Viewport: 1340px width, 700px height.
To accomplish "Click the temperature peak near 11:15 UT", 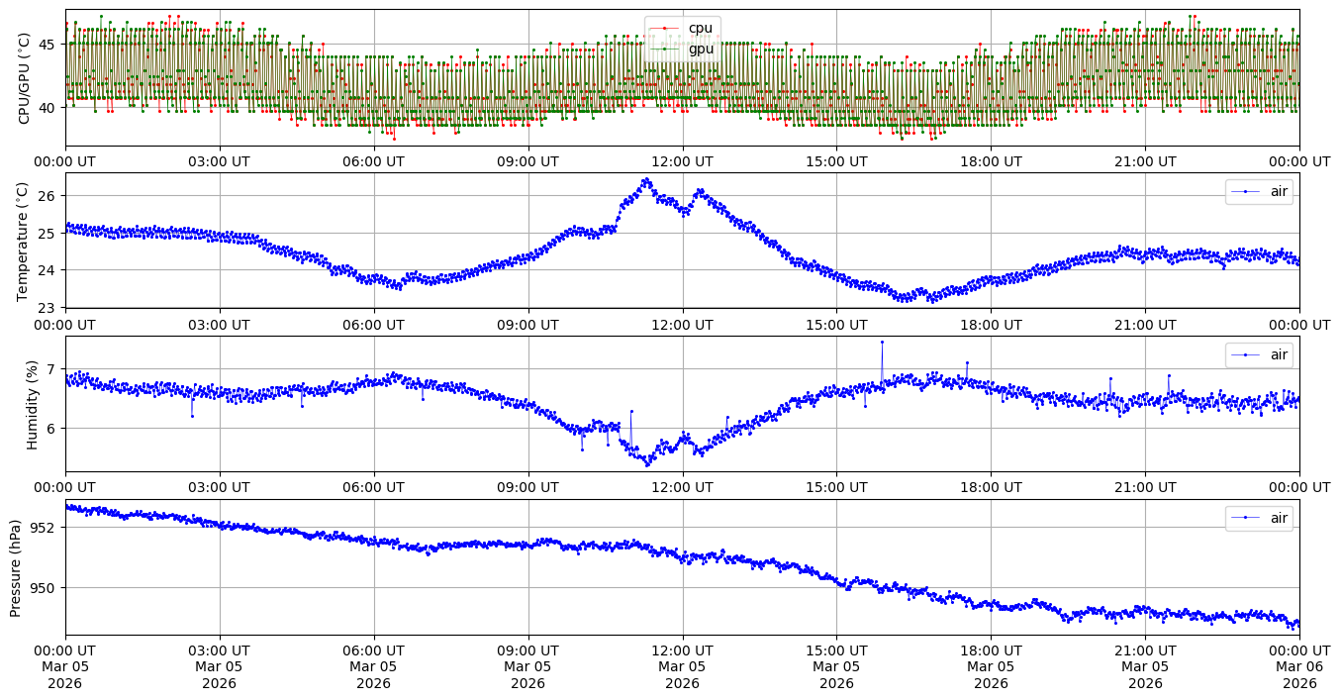I will [x=646, y=180].
